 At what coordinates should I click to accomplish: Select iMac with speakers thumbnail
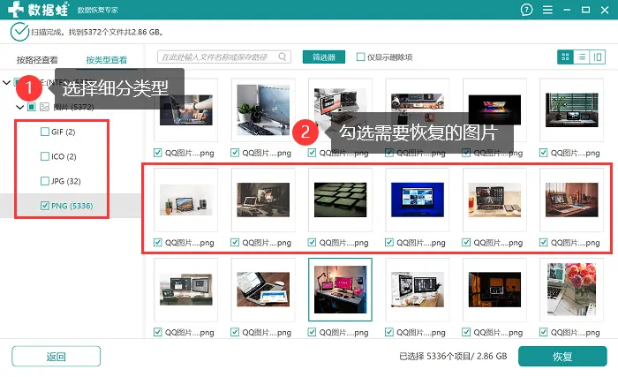[185, 200]
